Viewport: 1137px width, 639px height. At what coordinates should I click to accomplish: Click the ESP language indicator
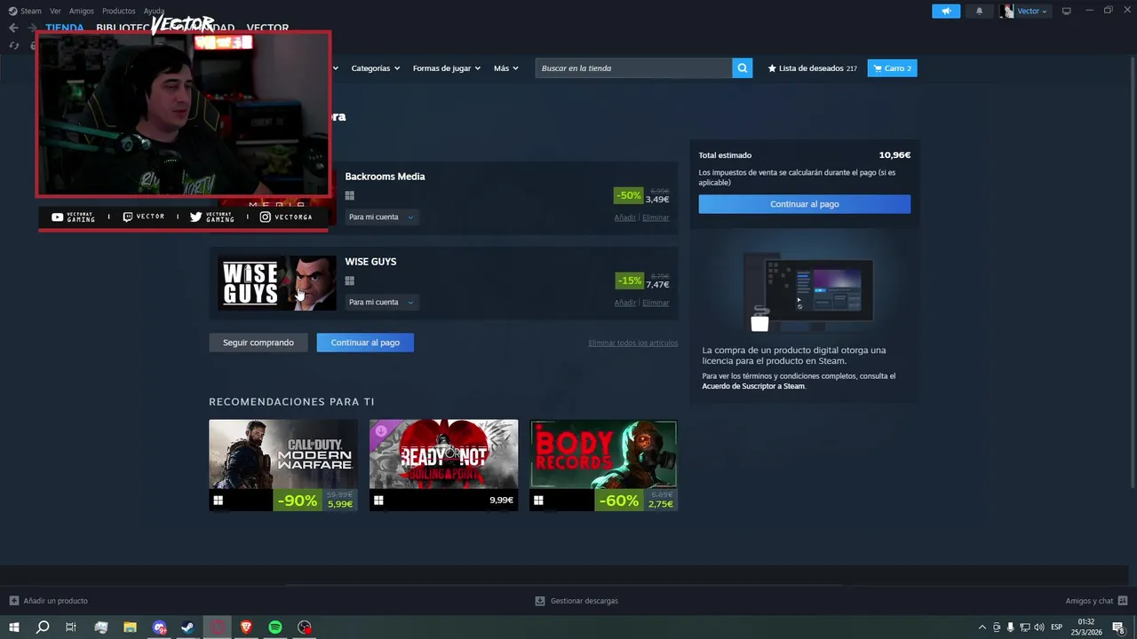pos(1056,627)
